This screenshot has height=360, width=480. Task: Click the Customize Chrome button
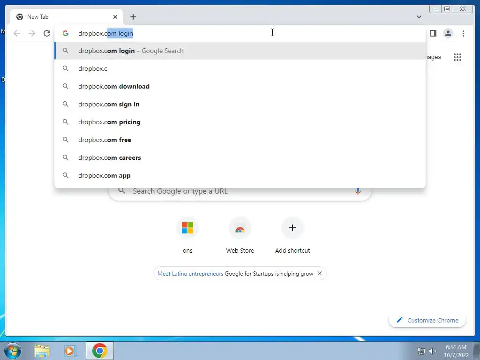click(427, 320)
